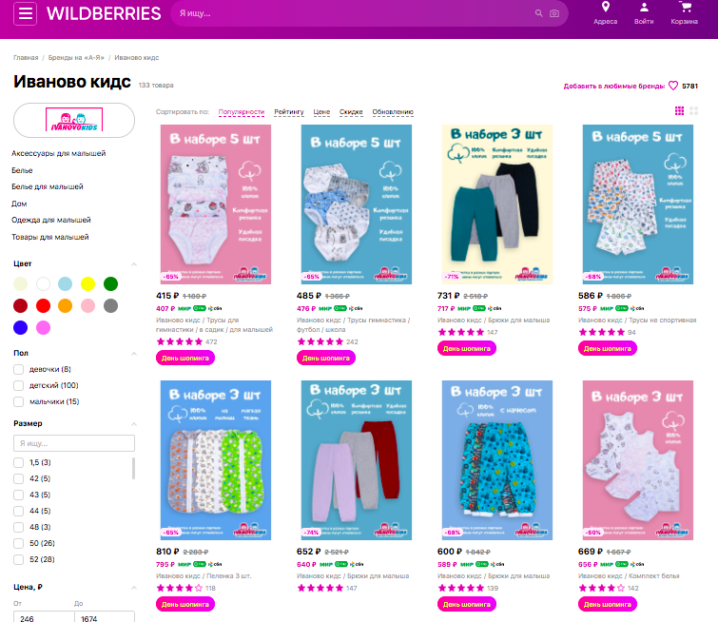Open the Адреса location pin icon
The width and height of the screenshot is (718, 622).
coord(606,7)
